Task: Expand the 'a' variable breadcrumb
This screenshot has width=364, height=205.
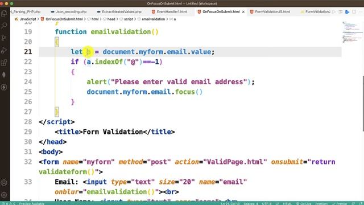Action: click(173, 19)
